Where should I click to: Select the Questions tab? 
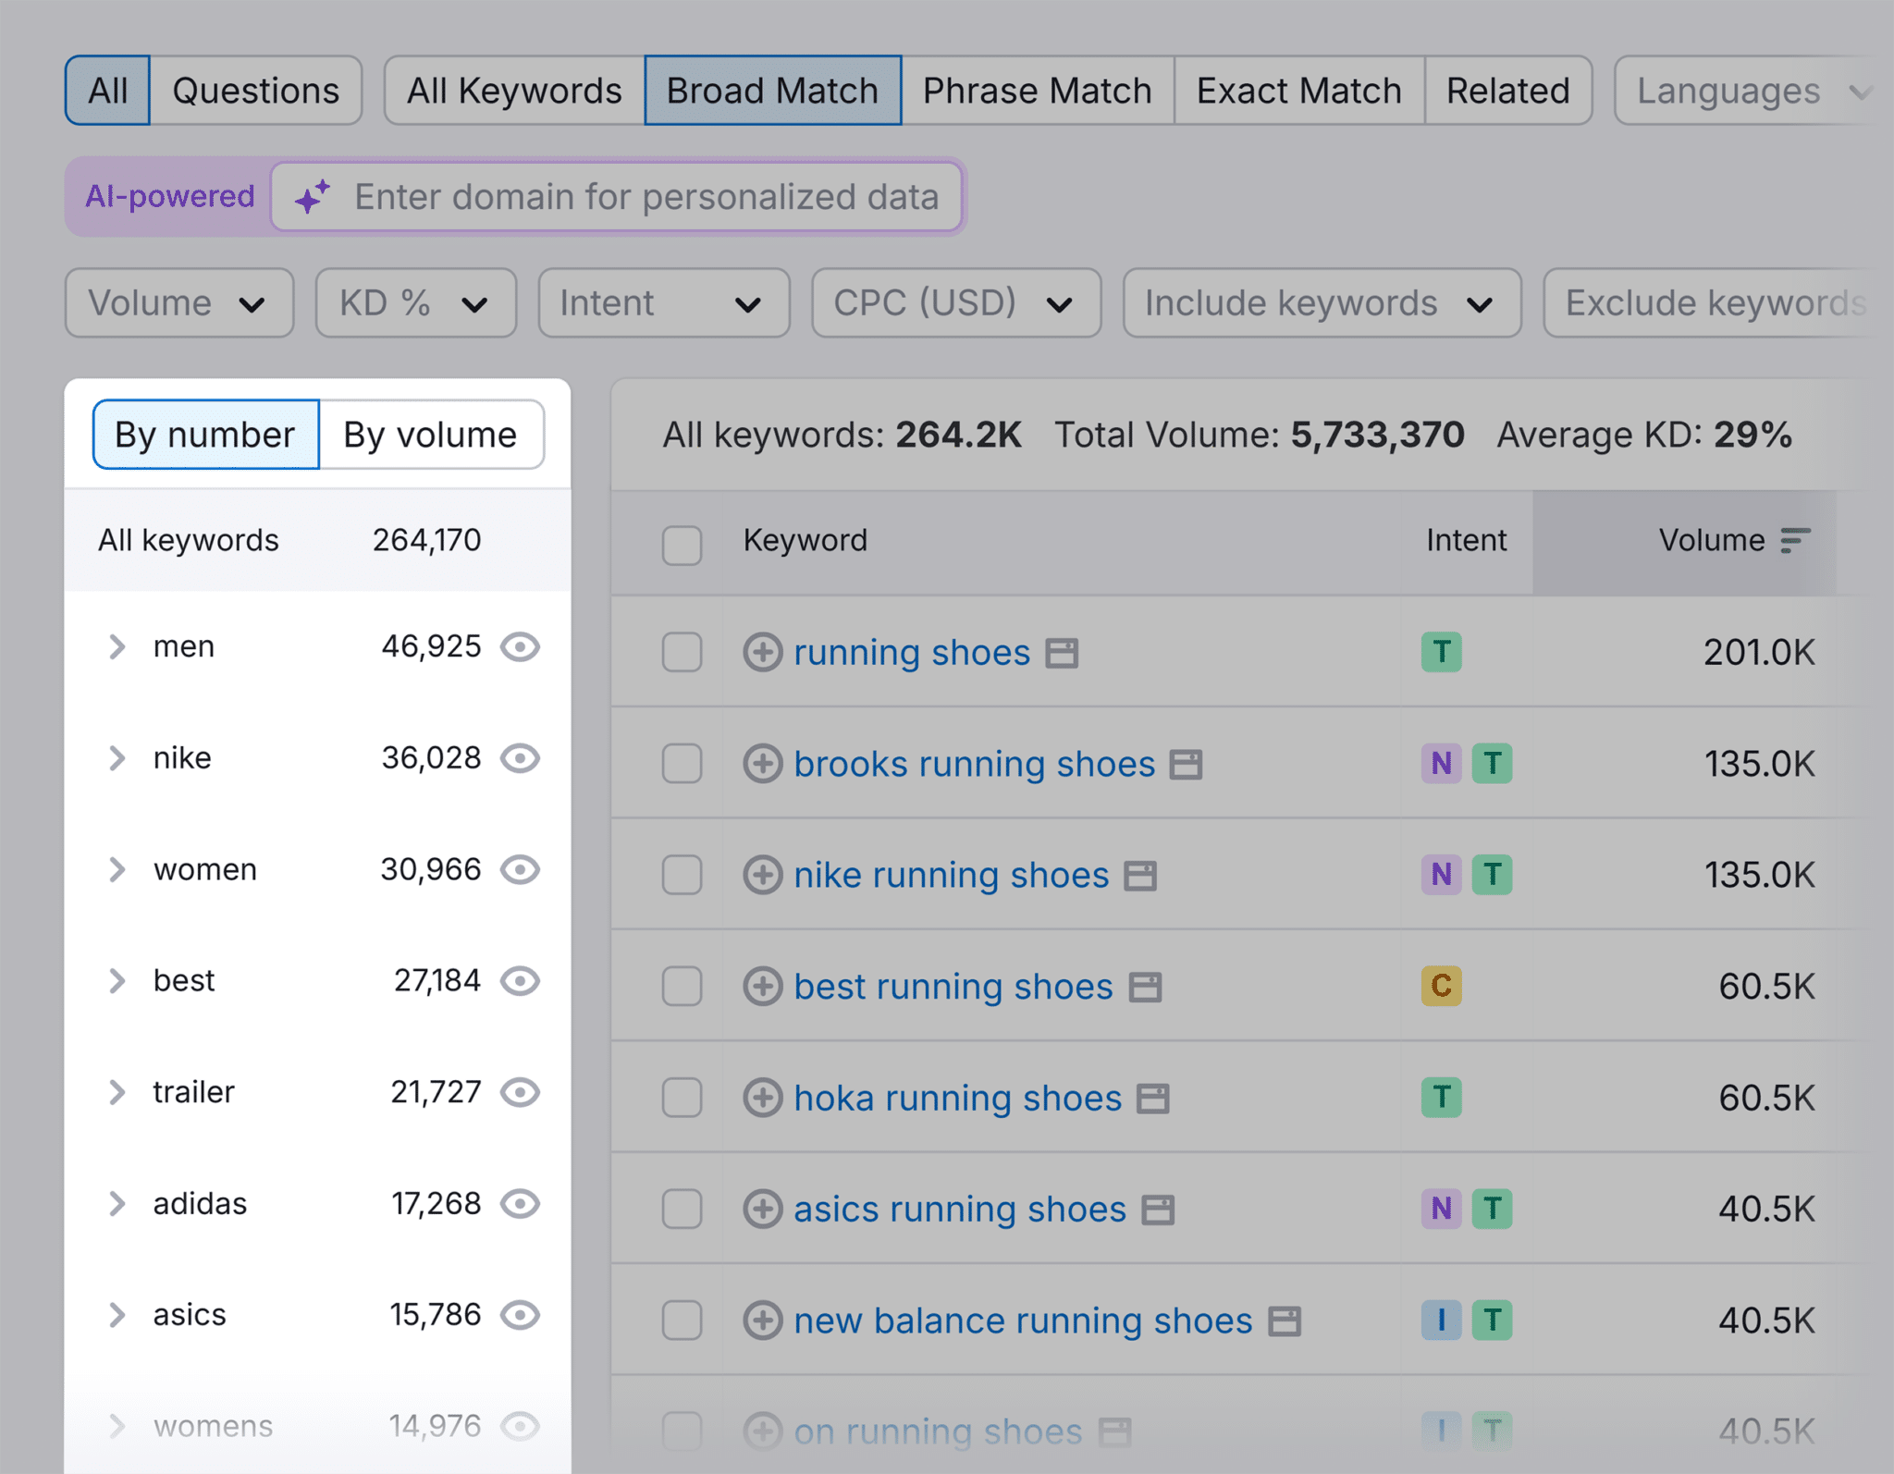click(256, 91)
